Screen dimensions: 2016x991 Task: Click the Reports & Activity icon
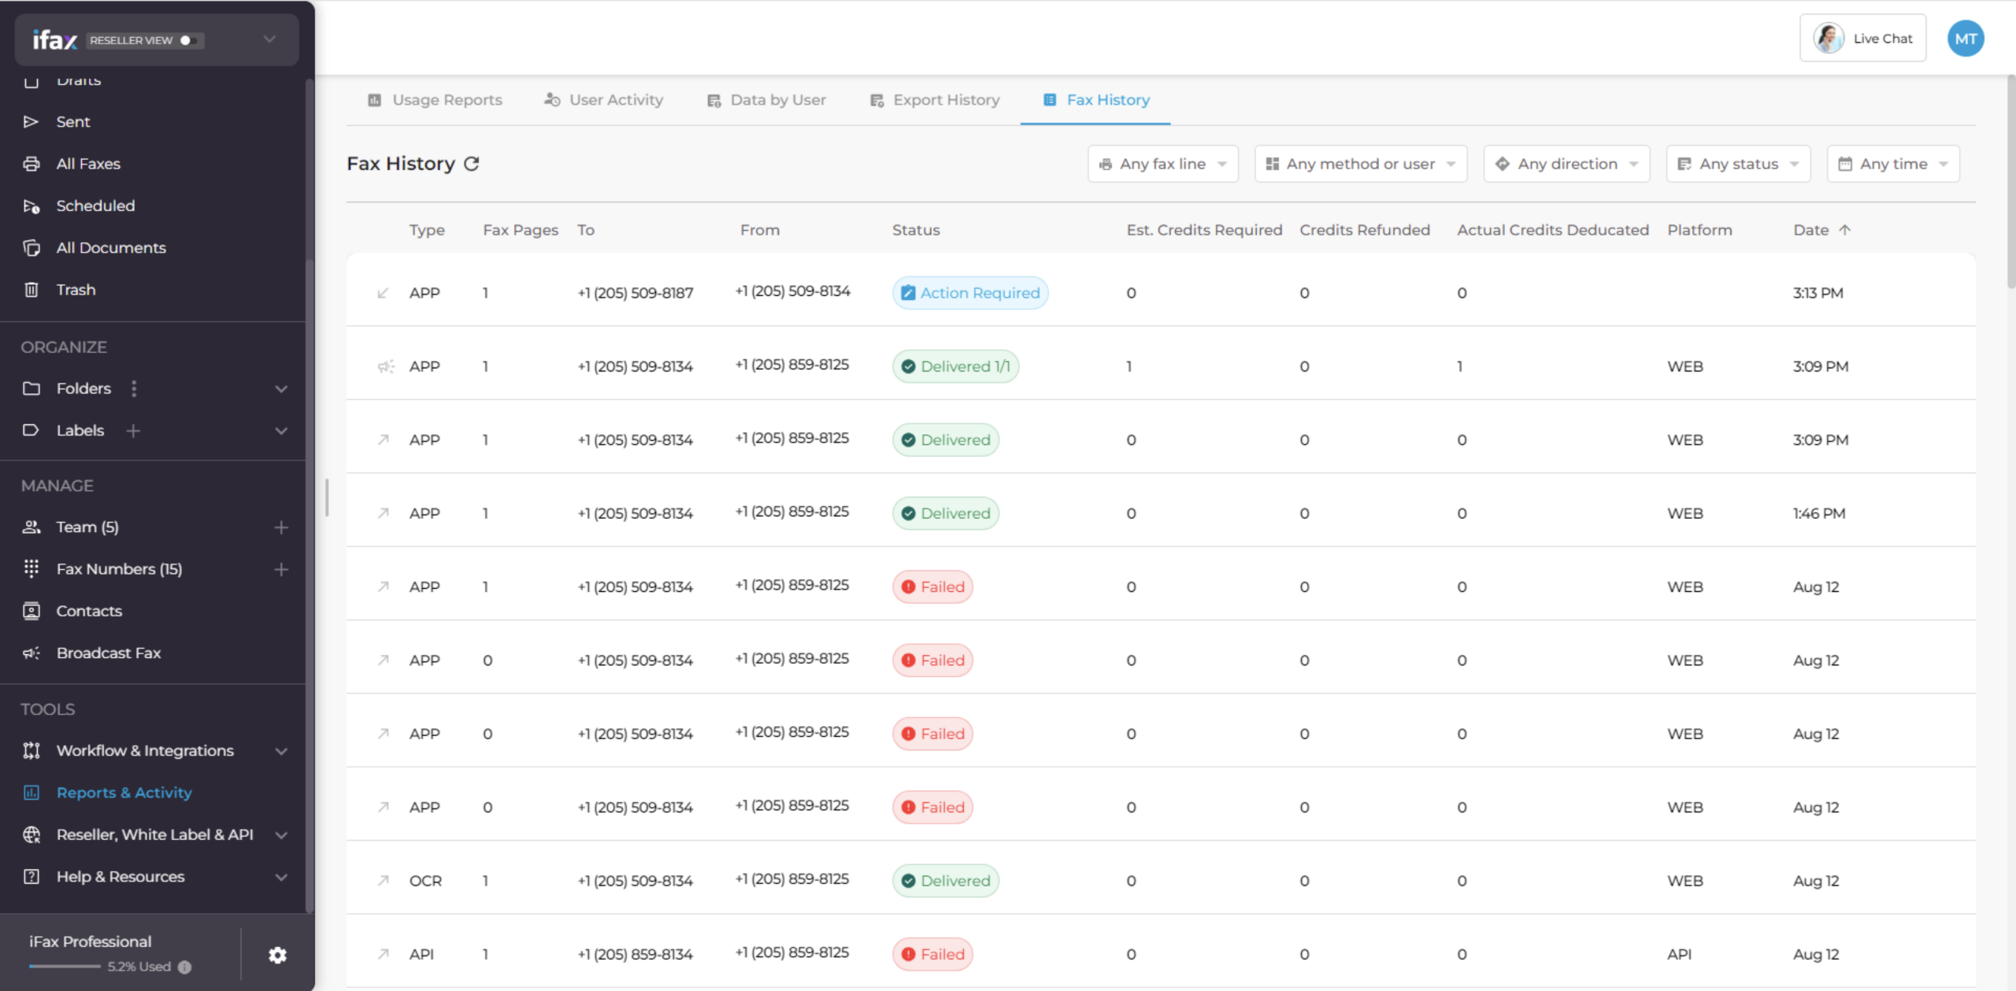click(x=31, y=792)
